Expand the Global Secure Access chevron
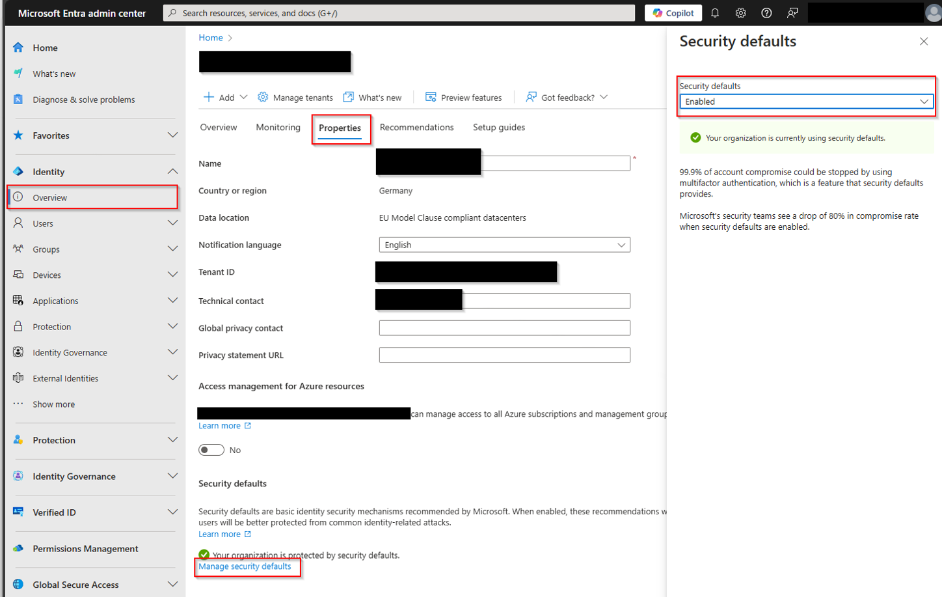 [x=172, y=585]
